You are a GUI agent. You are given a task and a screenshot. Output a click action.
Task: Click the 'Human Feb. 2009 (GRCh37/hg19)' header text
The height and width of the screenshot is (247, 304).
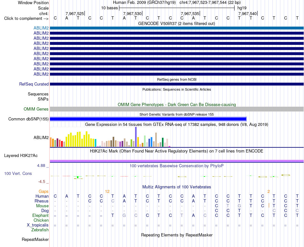(144, 3)
